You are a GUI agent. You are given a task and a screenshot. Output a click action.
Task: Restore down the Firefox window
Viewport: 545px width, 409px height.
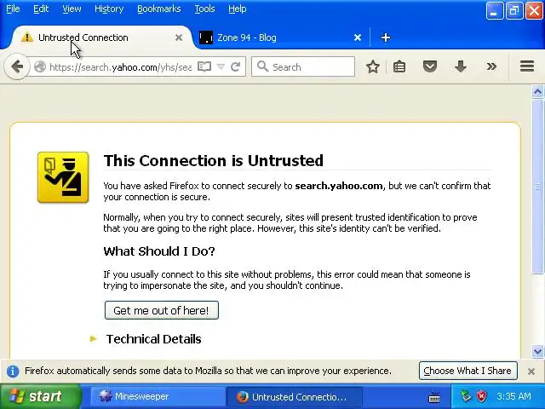(514, 10)
